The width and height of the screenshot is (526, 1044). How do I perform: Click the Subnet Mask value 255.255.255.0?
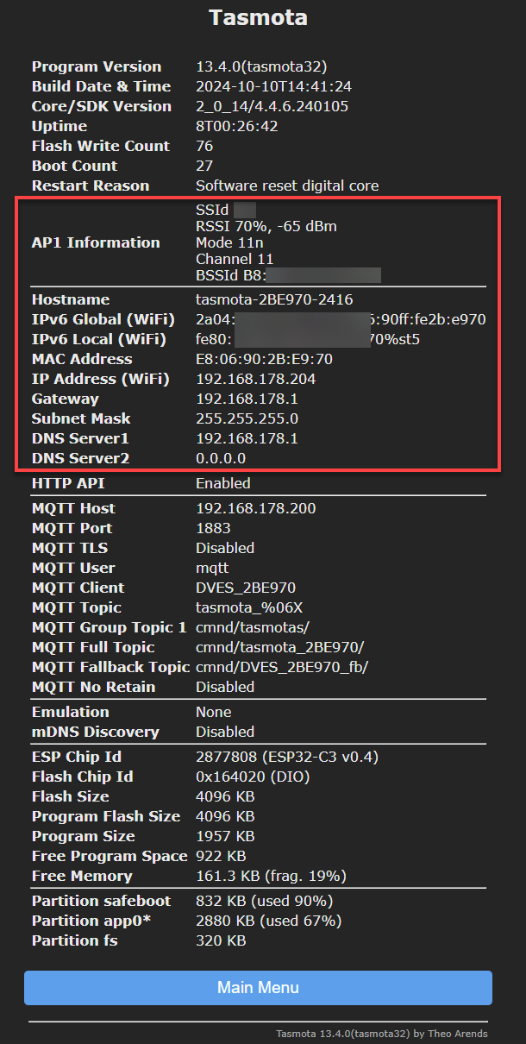[x=247, y=418]
